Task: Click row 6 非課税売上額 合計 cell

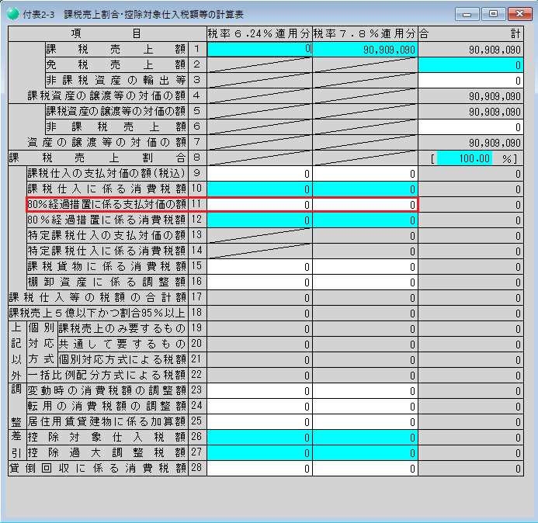Action: click(x=470, y=127)
